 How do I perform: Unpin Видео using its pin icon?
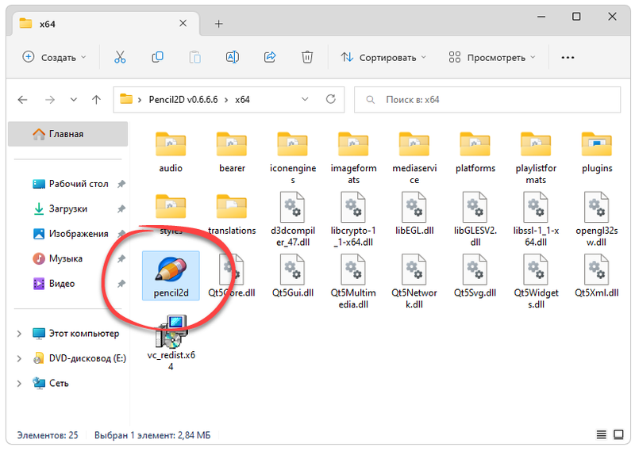[121, 284]
